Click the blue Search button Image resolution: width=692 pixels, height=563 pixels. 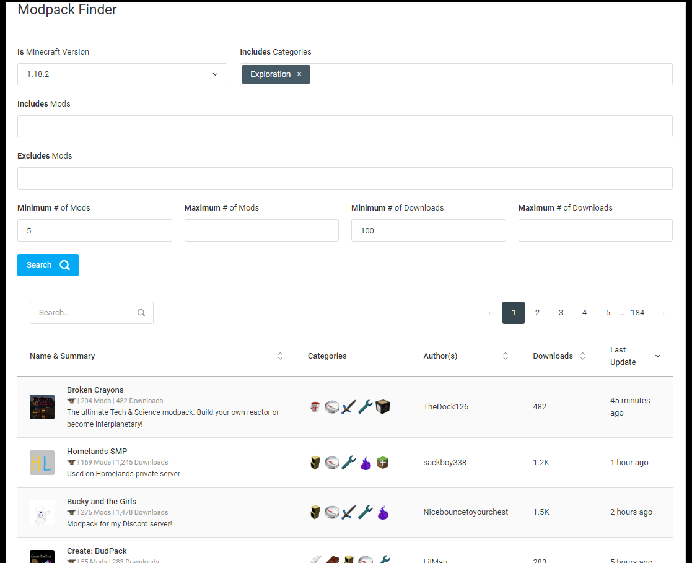48,265
